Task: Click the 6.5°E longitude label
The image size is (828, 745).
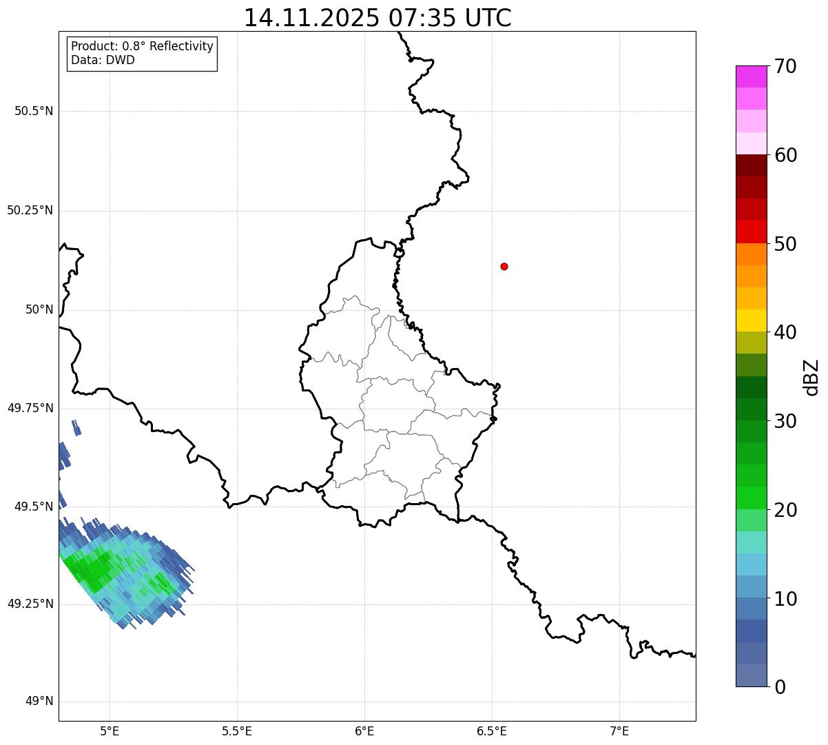Action: 492,731
